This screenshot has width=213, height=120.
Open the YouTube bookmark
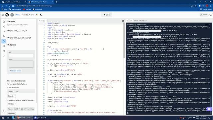point(27,9)
